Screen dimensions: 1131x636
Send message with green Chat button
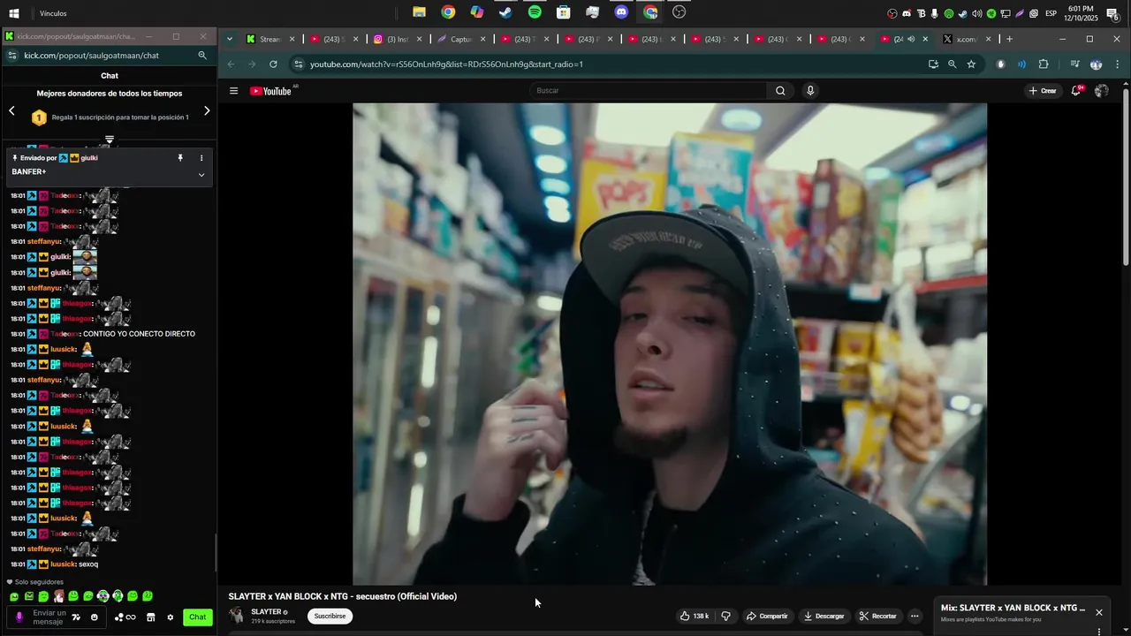198,617
